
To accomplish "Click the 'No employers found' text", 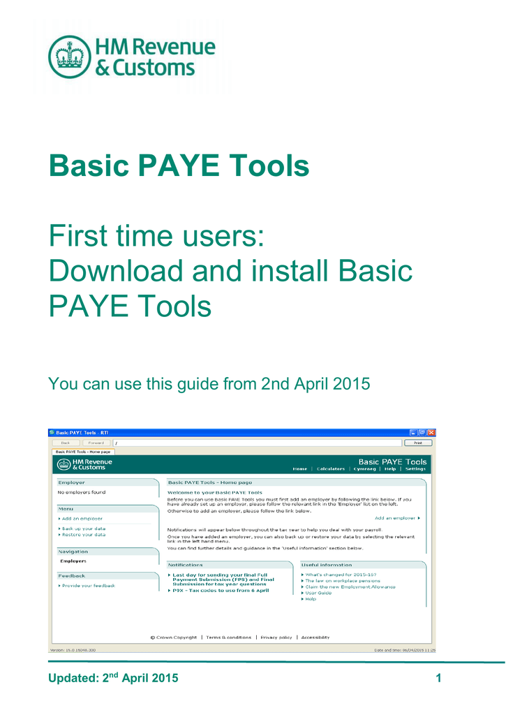I will point(81,492).
